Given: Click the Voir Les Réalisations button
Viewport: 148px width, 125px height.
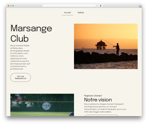Looking at the screenshot, I should (20, 77).
